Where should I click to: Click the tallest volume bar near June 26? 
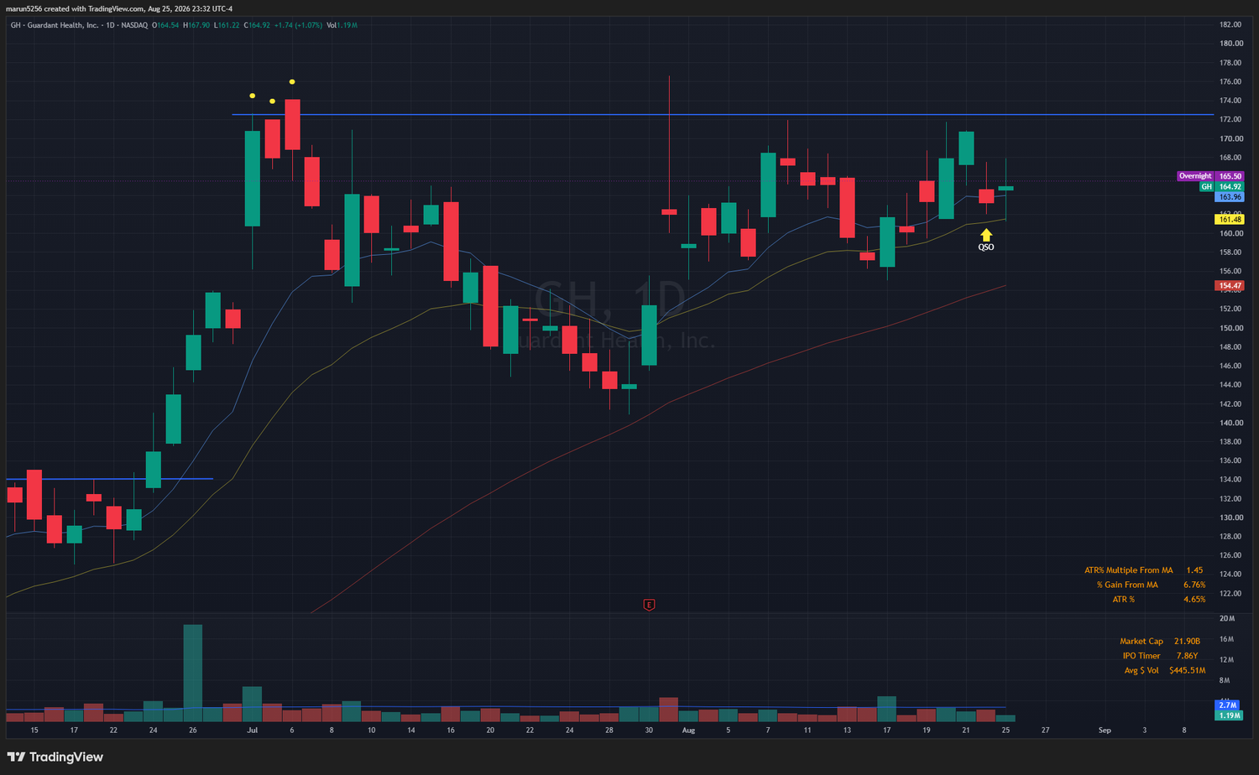click(x=193, y=673)
